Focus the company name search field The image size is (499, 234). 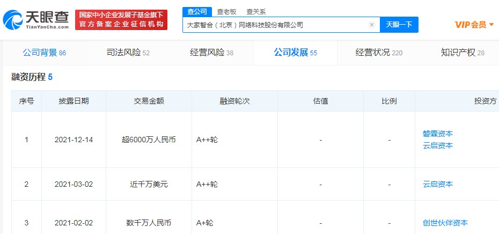tap(275, 25)
